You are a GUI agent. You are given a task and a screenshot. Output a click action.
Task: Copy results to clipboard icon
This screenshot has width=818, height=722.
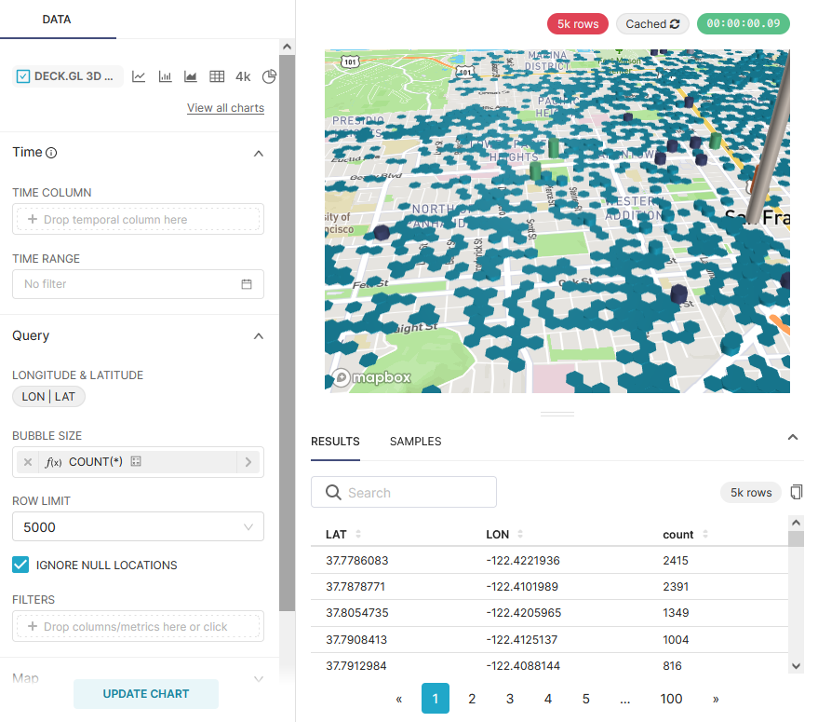796,492
